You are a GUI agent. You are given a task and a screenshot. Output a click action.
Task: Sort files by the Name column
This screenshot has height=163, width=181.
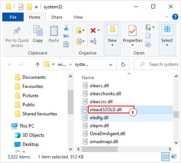pos(88,78)
